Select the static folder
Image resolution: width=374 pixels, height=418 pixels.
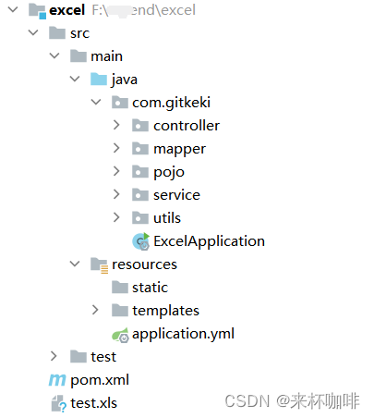(x=150, y=288)
